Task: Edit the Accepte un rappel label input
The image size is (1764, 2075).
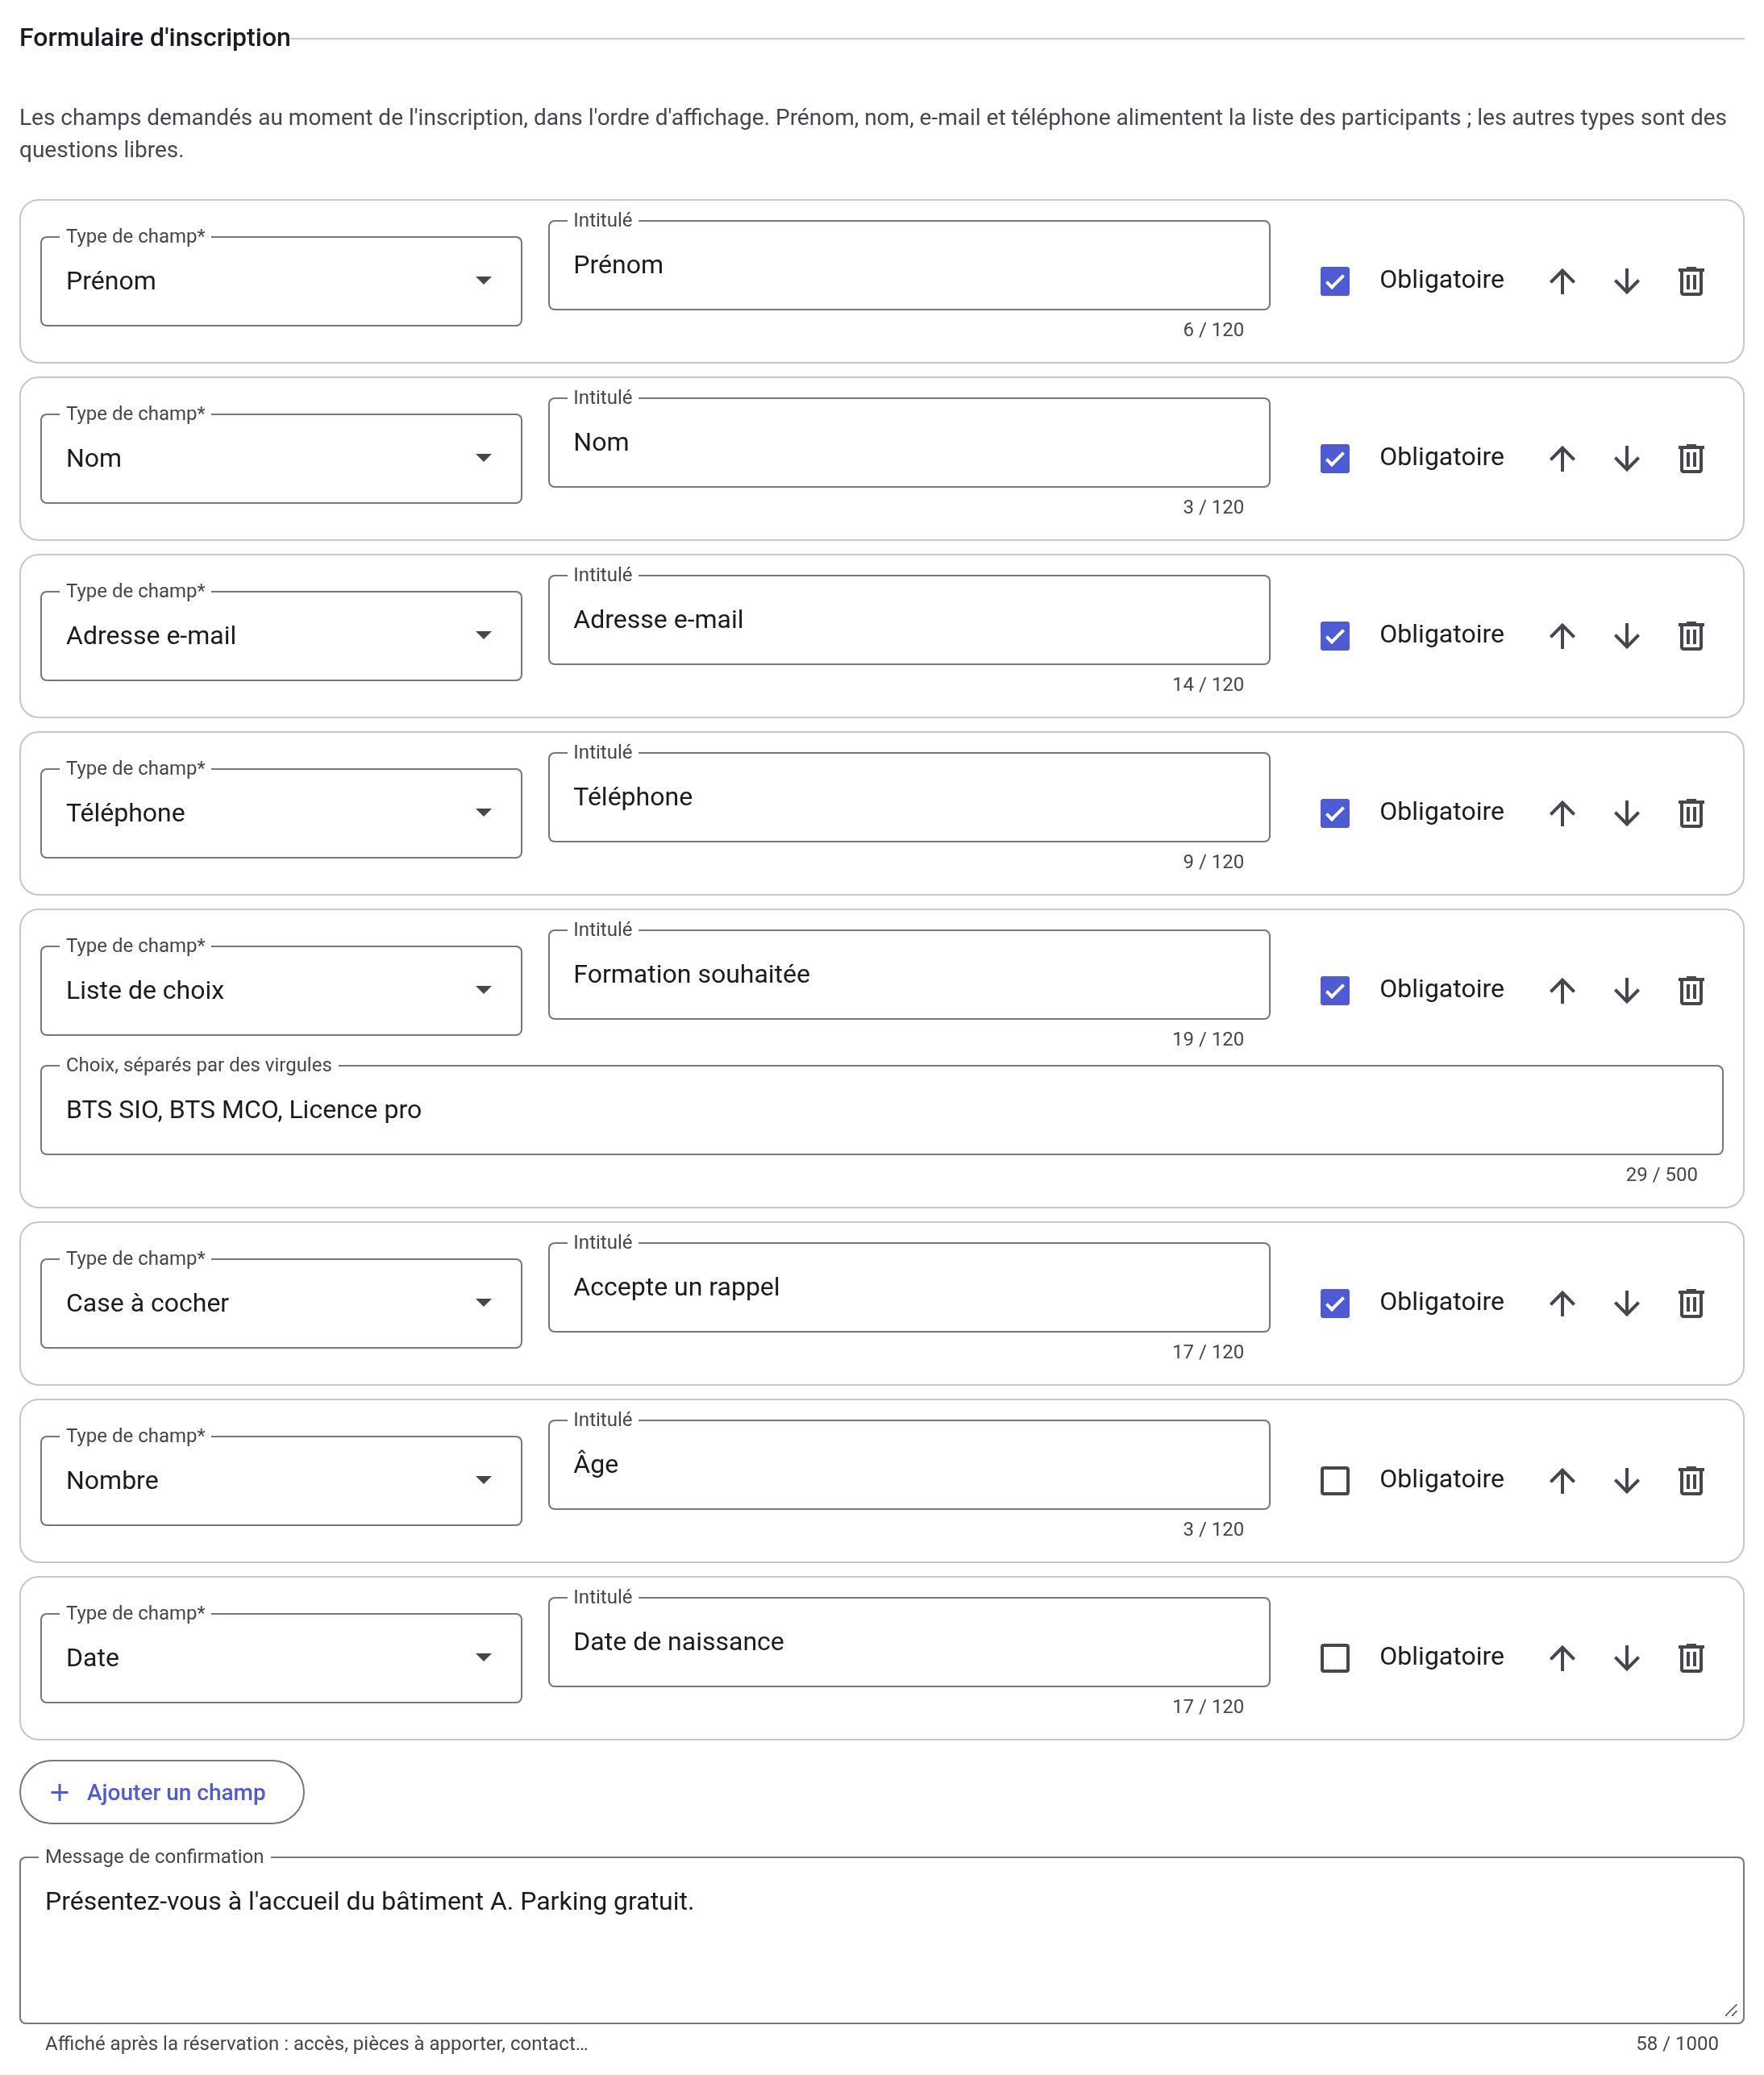Action: (909, 1287)
